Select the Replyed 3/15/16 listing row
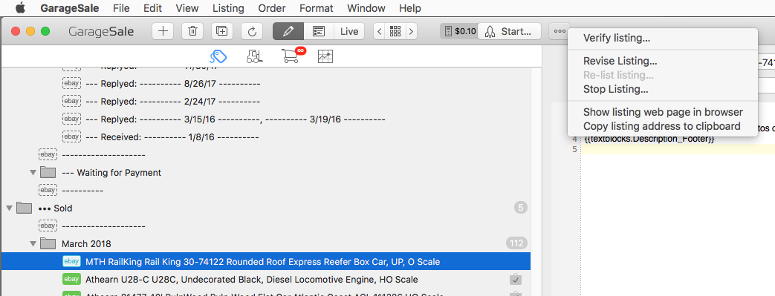 tap(266, 119)
